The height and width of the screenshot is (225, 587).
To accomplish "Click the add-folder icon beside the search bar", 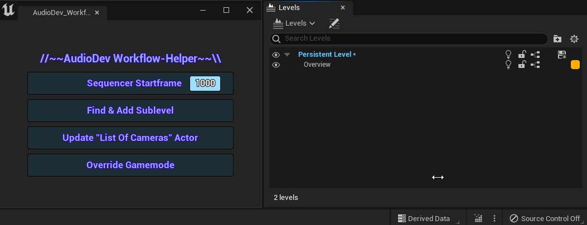I will pyautogui.click(x=557, y=38).
